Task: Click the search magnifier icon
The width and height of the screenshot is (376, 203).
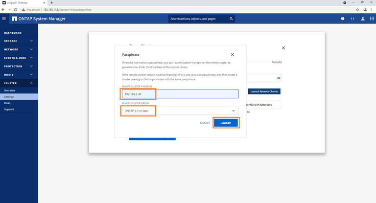Action: pyautogui.click(x=232, y=19)
